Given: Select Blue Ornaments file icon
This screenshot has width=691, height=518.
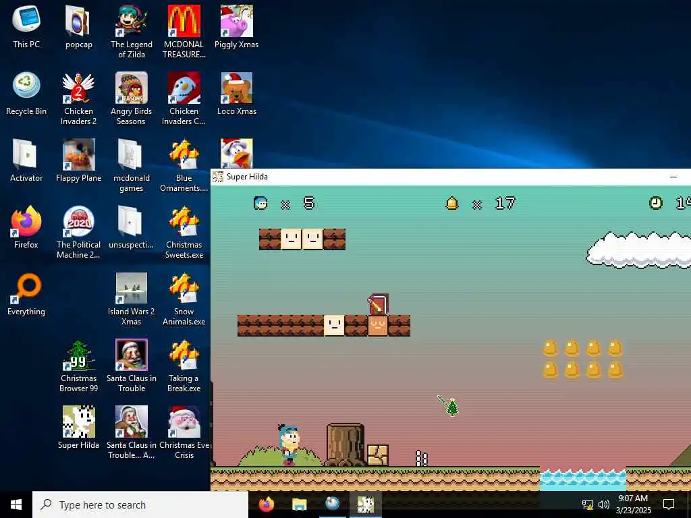Looking at the screenshot, I should (184, 166).
